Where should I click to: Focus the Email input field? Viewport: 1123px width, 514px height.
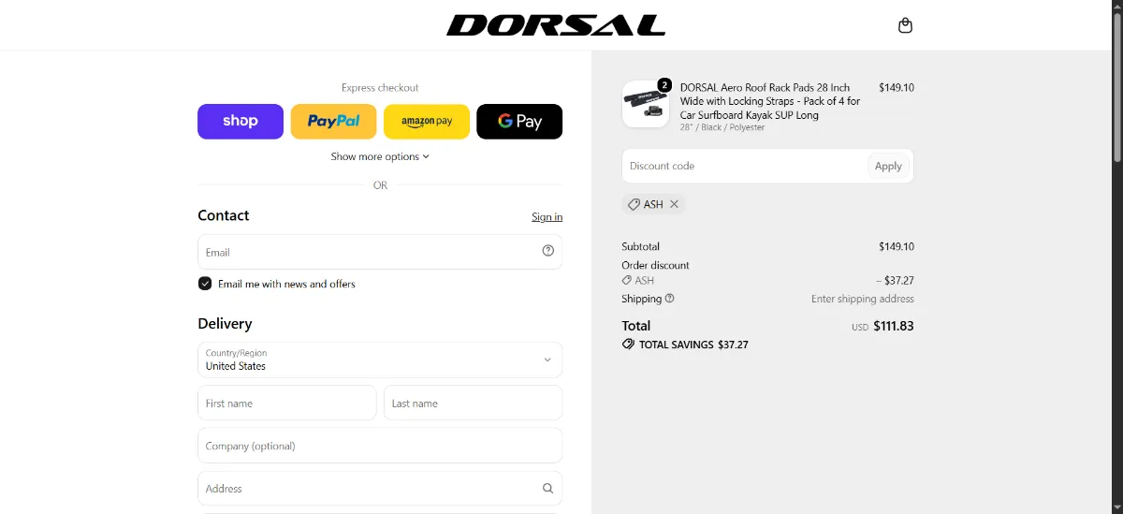click(x=380, y=252)
